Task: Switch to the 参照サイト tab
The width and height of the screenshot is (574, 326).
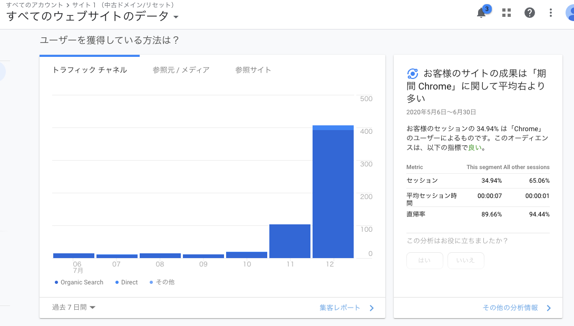Action: click(254, 70)
